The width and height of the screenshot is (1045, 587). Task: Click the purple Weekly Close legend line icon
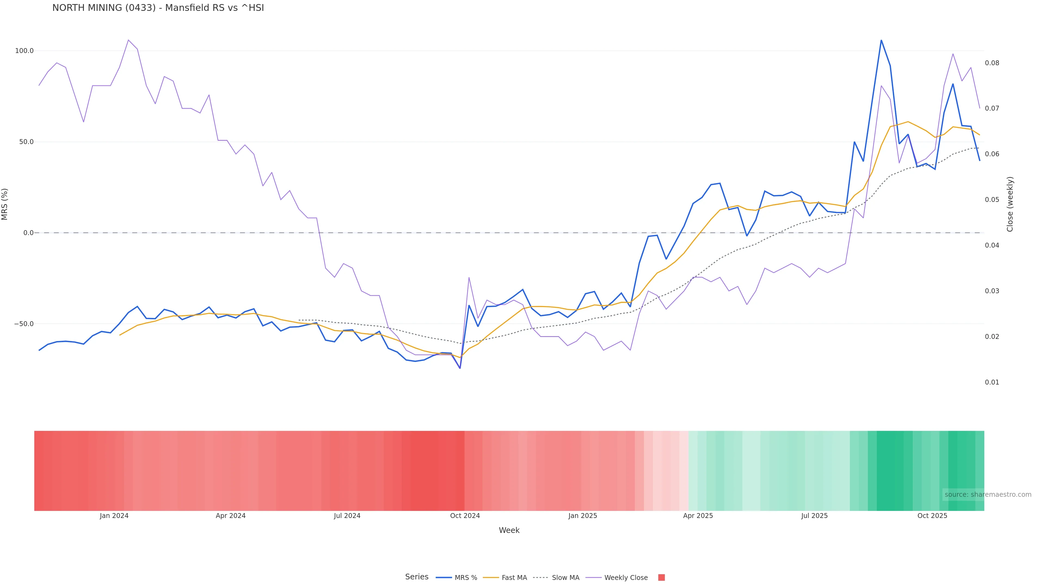[594, 578]
